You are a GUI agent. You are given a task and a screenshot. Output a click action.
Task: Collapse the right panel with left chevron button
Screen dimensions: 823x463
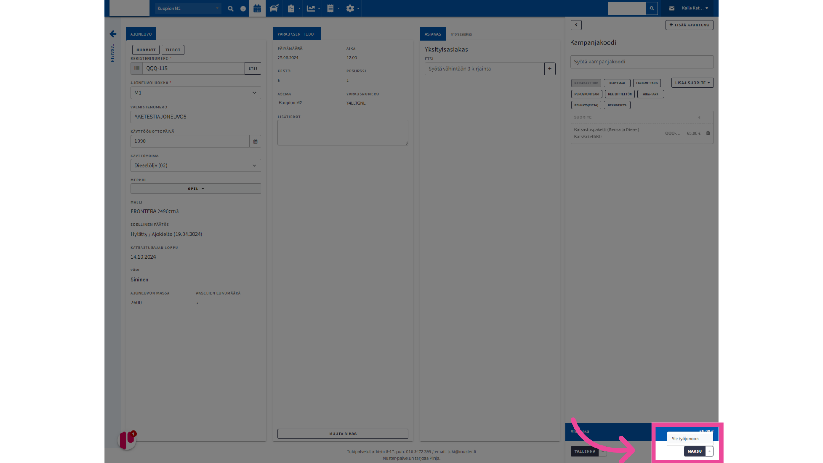pos(576,25)
